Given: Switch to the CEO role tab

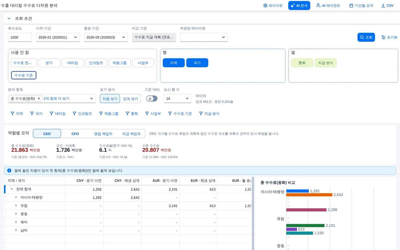Looking at the screenshot, I should coord(47,134).
